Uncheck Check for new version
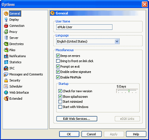 pos(60,91)
